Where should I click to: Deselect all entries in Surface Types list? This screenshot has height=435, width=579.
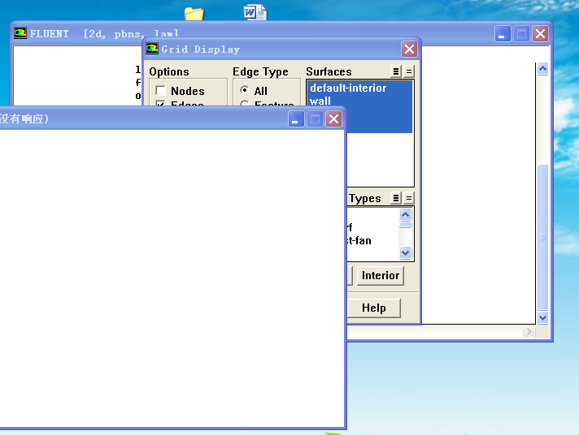click(x=409, y=198)
